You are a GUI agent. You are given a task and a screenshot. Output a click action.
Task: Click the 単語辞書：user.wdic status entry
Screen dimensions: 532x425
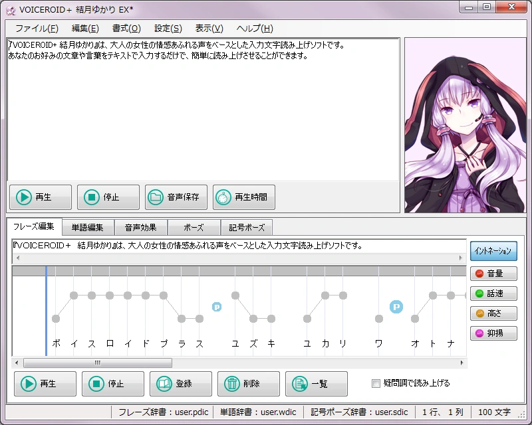pyautogui.click(x=258, y=412)
